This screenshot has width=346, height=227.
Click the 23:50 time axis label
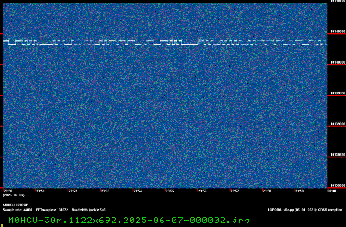[x=8, y=191]
